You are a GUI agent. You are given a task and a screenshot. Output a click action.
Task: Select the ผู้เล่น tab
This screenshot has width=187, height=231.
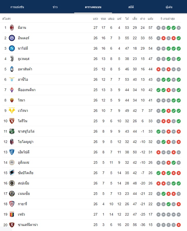pos(169,7)
